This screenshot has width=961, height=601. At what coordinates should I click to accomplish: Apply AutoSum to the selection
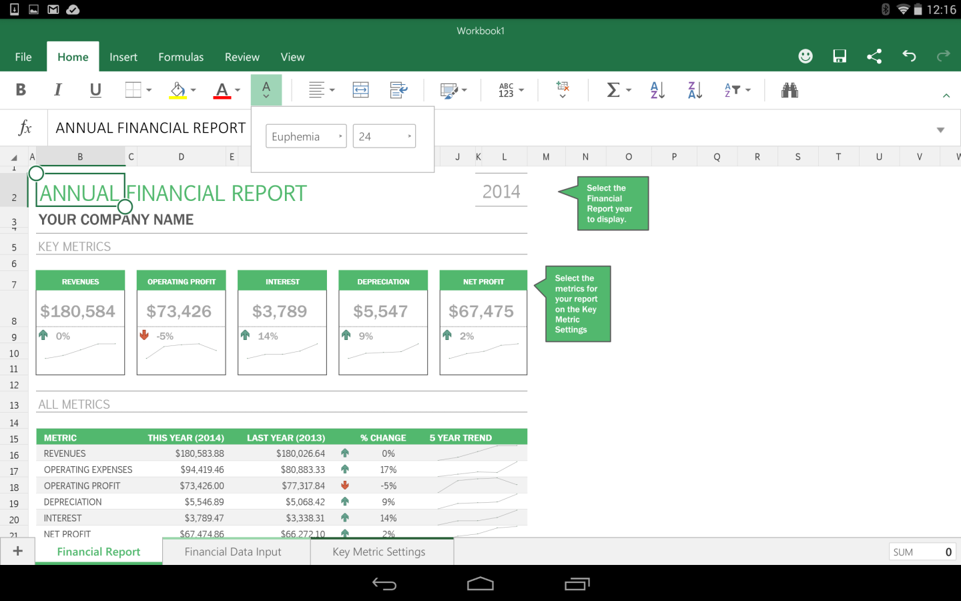click(x=613, y=89)
